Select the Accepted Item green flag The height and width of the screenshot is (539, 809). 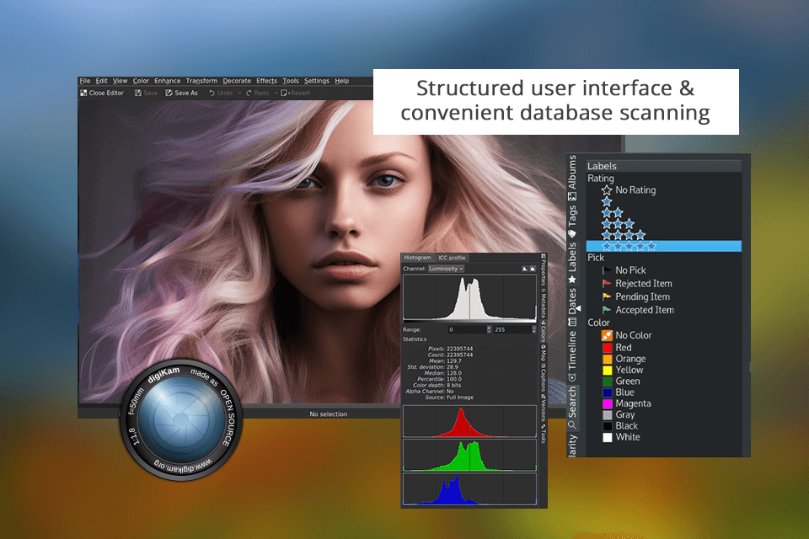pos(638,310)
